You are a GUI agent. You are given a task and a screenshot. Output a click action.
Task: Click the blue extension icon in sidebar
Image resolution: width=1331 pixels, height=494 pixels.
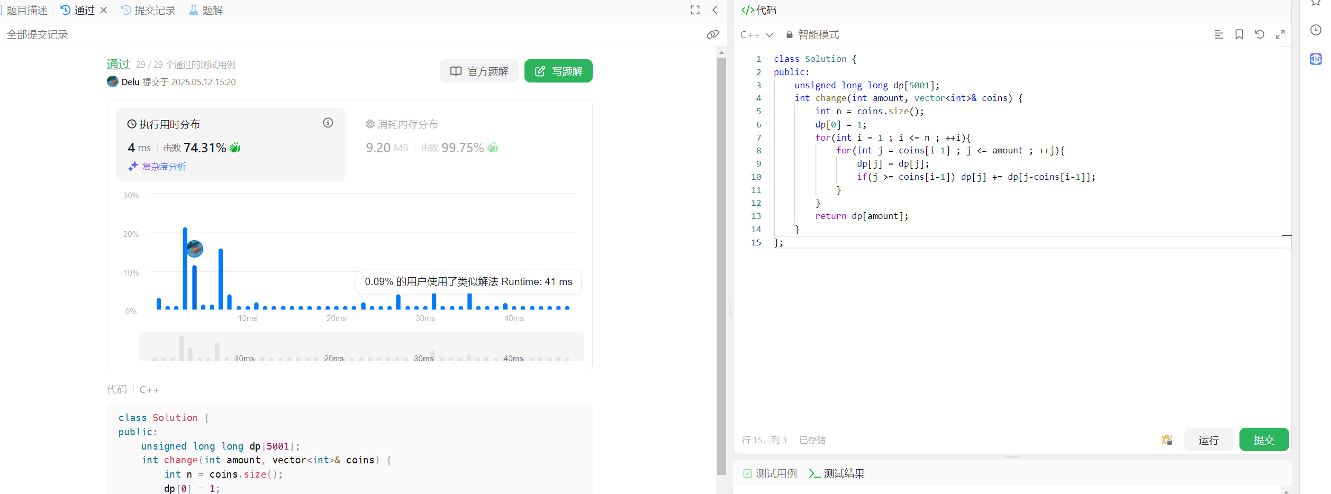pos(1316,59)
